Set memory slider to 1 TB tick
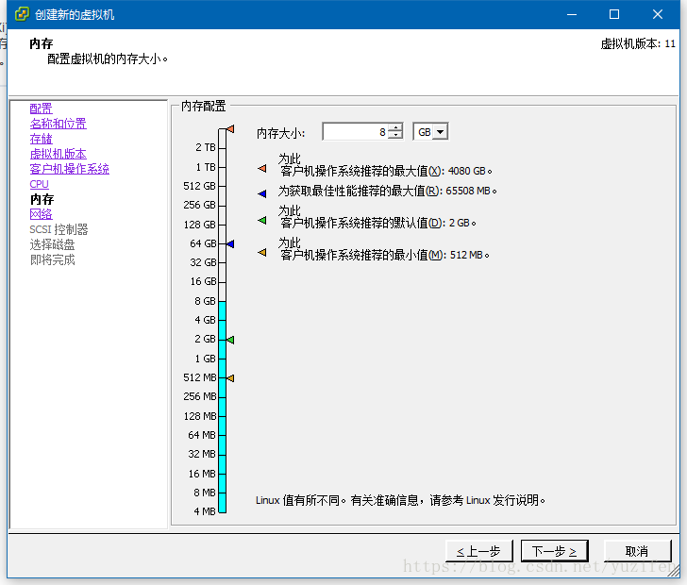Image resolution: width=687 pixels, height=585 pixels. (222, 167)
